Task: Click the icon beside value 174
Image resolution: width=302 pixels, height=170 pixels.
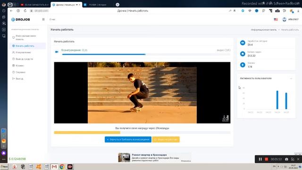Action: [243, 65]
